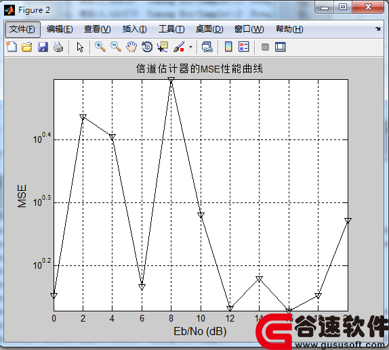
Task: Click the Show Plot Tools and Dock icon
Action: 281,47
